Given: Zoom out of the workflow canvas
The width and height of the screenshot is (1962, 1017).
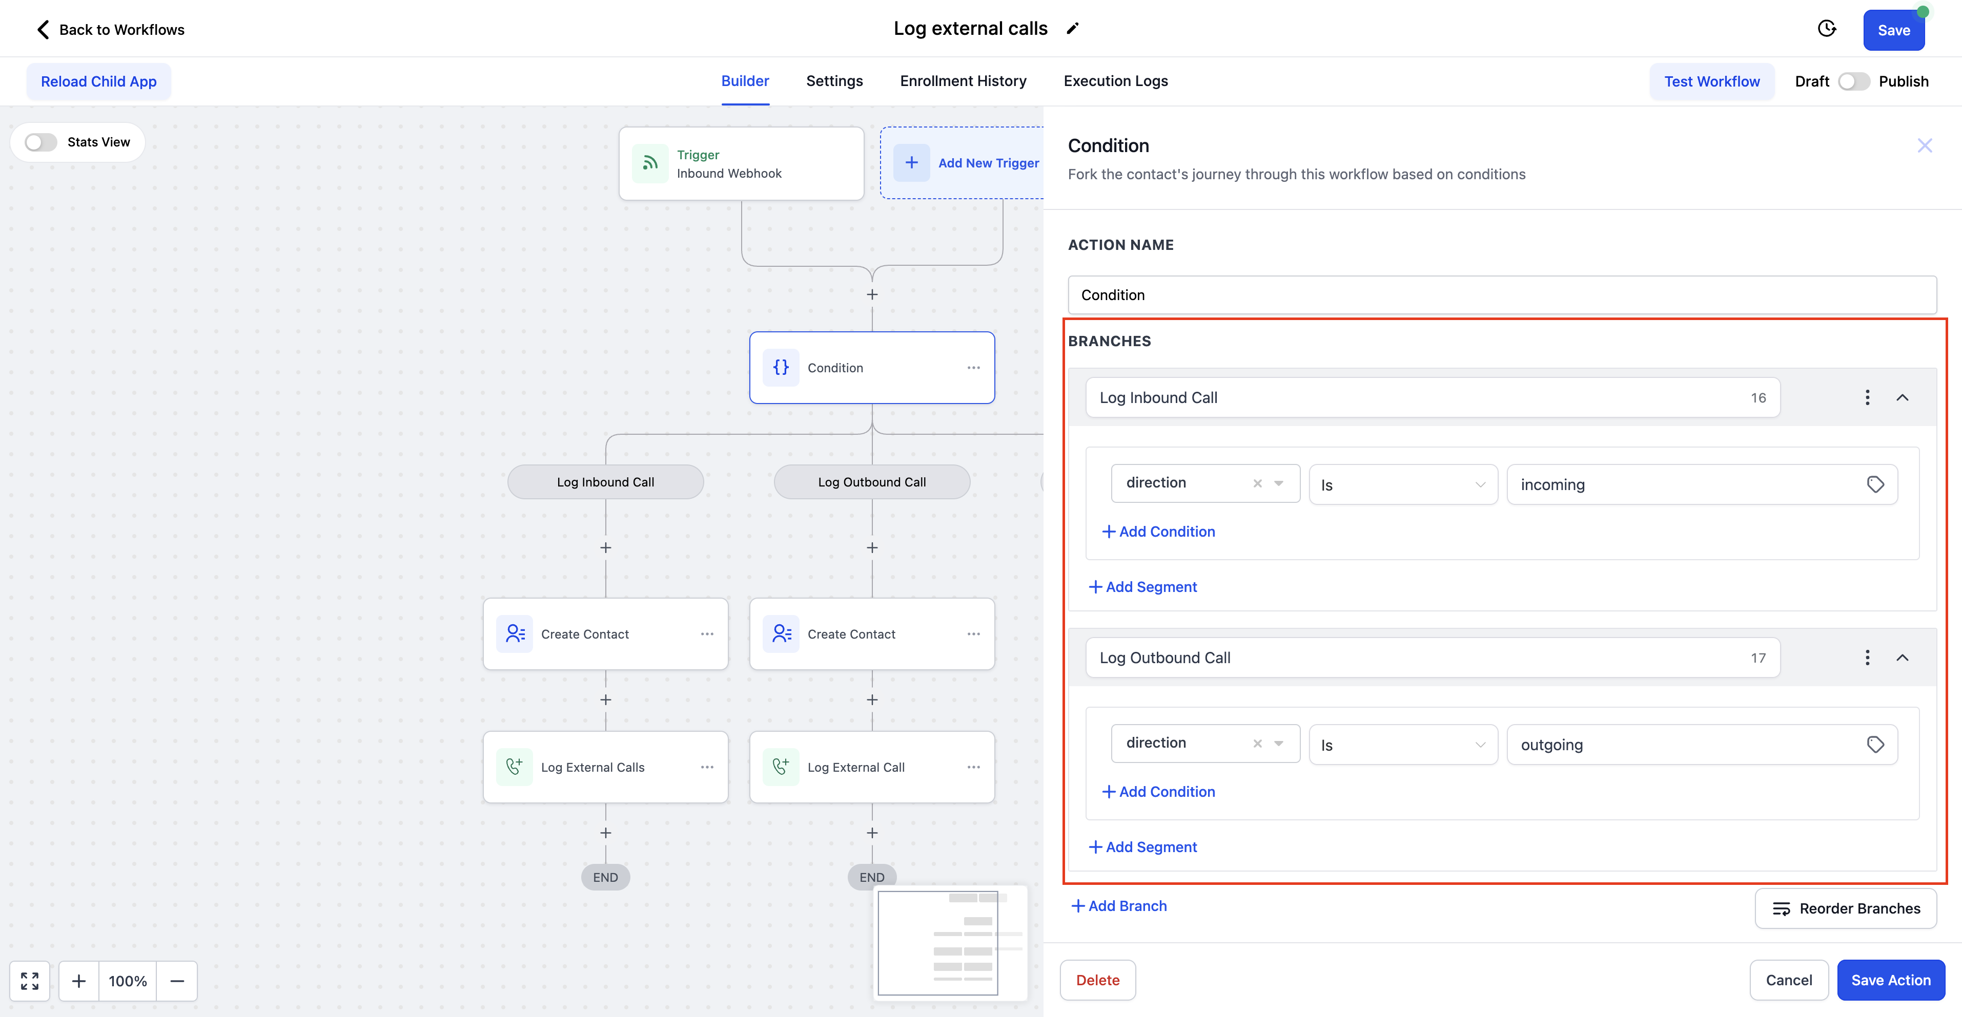Looking at the screenshot, I should pyautogui.click(x=177, y=981).
